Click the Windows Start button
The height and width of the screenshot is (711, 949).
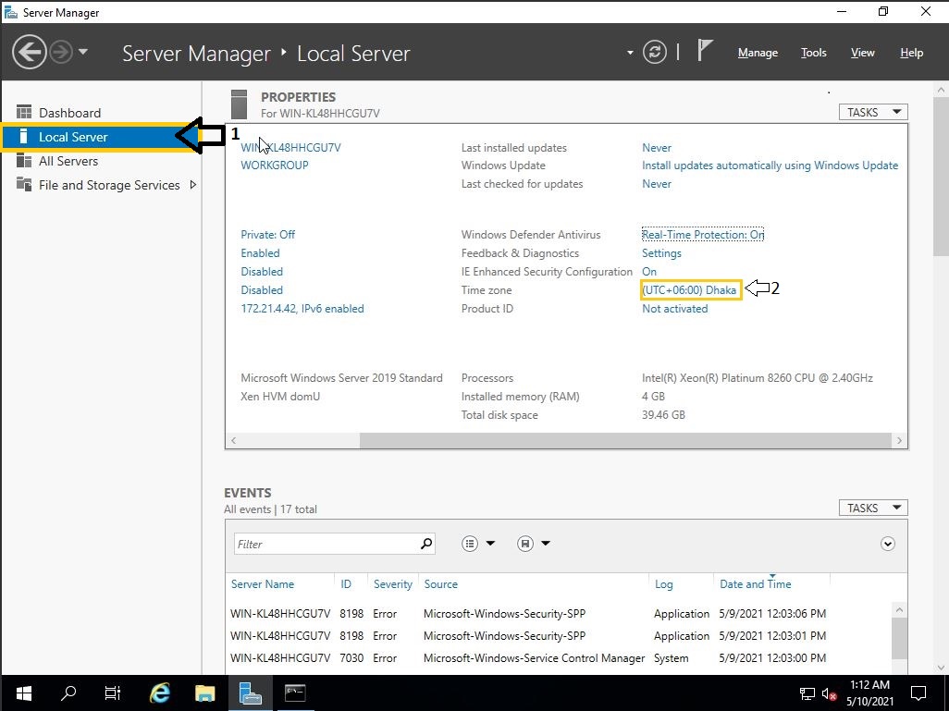tap(23, 693)
